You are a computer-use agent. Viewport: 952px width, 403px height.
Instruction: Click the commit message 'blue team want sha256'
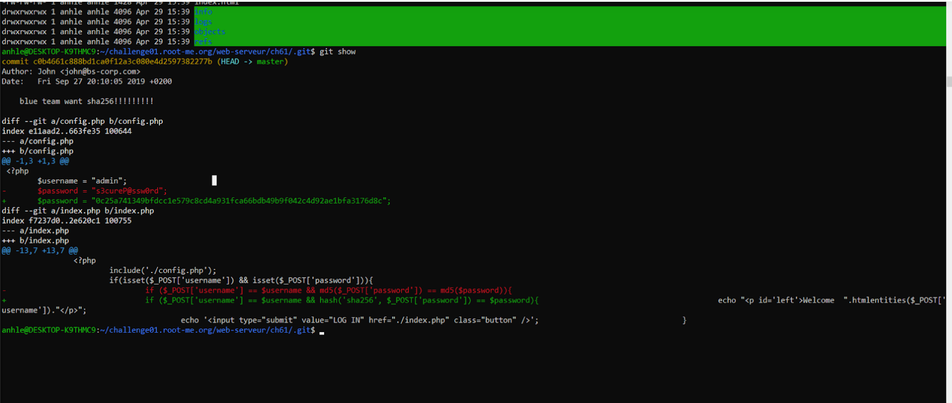(x=86, y=101)
